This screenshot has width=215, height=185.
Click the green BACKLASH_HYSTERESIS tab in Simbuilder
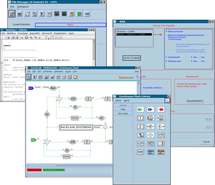pyautogui.click(x=54, y=170)
